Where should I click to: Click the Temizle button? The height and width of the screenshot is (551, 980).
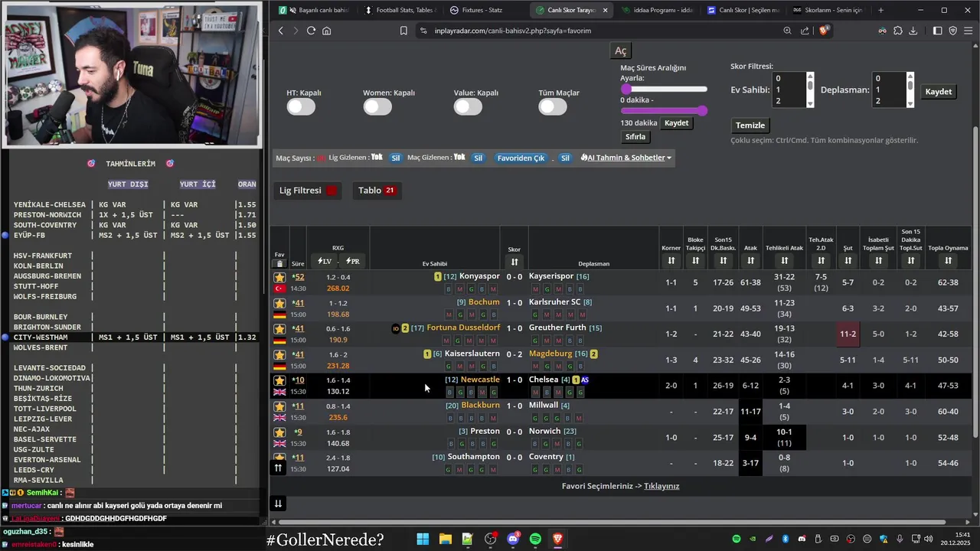pyautogui.click(x=750, y=126)
